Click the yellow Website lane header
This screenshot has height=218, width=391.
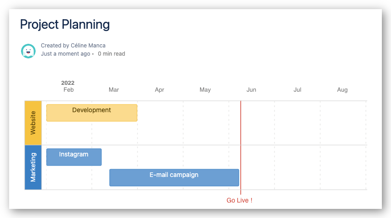33,123
